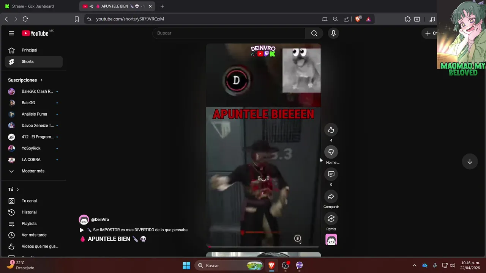
Task: Expand Mostrar más subscriptions
Action: pos(34,171)
